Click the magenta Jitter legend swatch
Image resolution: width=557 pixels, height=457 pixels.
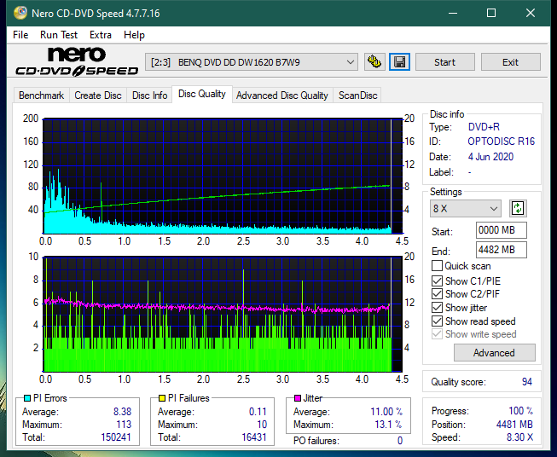click(298, 398)
